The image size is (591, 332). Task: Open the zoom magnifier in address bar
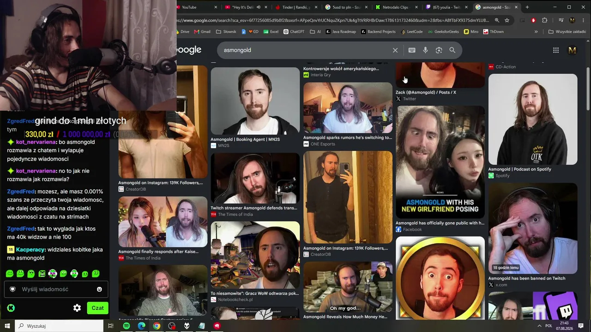coord(497,20)
